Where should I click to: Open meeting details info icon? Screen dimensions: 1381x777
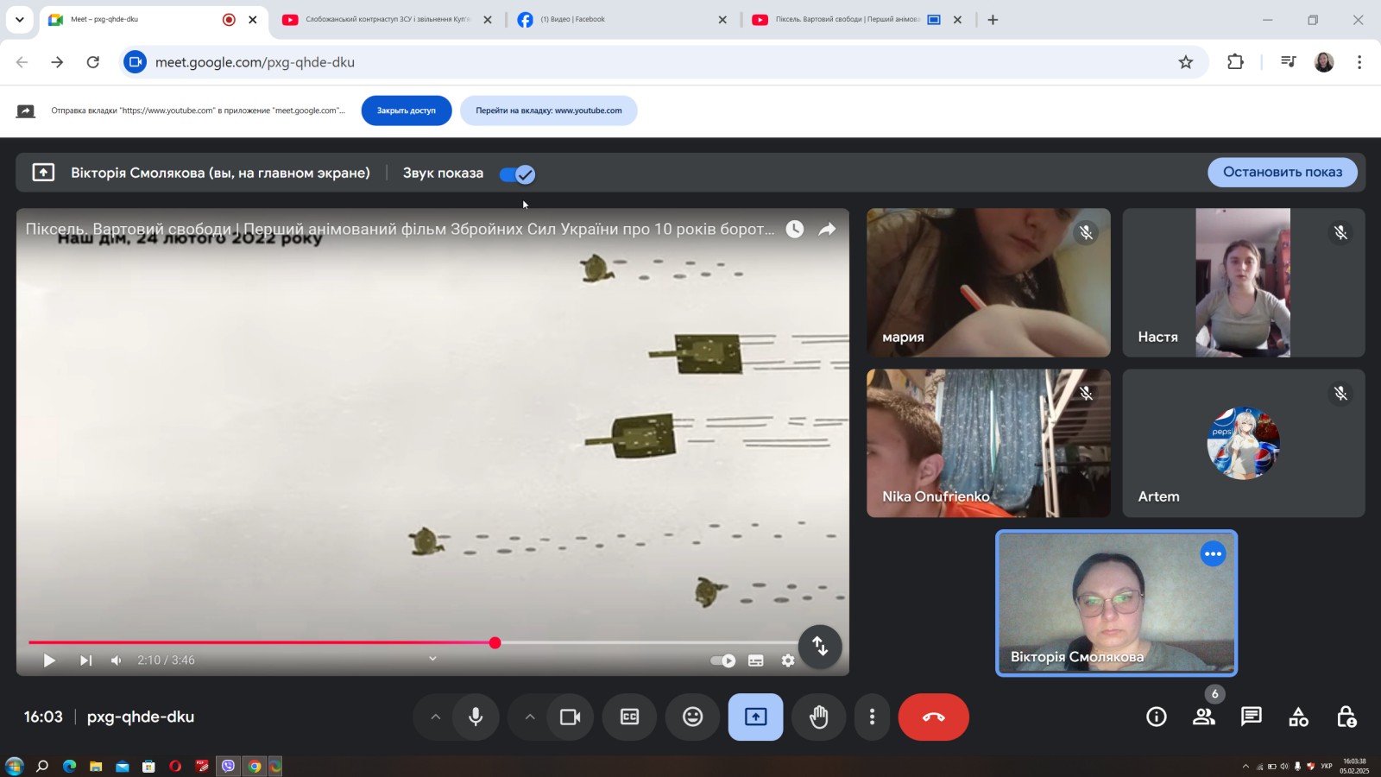1157,717
